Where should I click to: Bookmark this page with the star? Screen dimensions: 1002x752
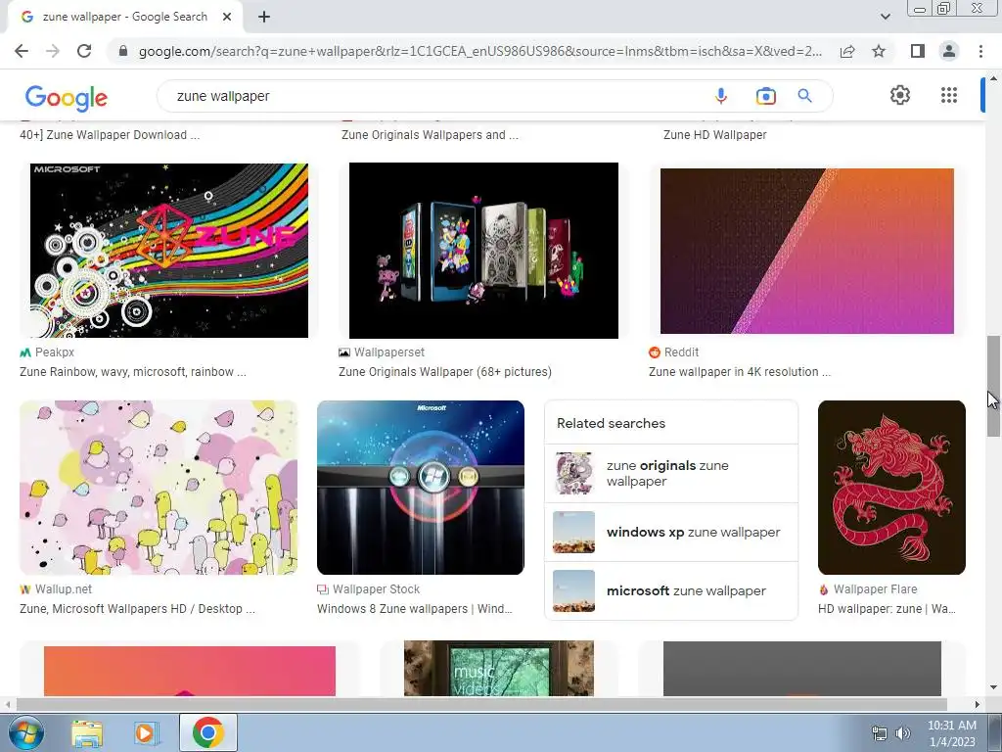click(x=879, y=51)
